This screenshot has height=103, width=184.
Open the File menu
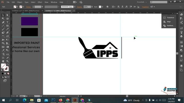tap(8, 2)
